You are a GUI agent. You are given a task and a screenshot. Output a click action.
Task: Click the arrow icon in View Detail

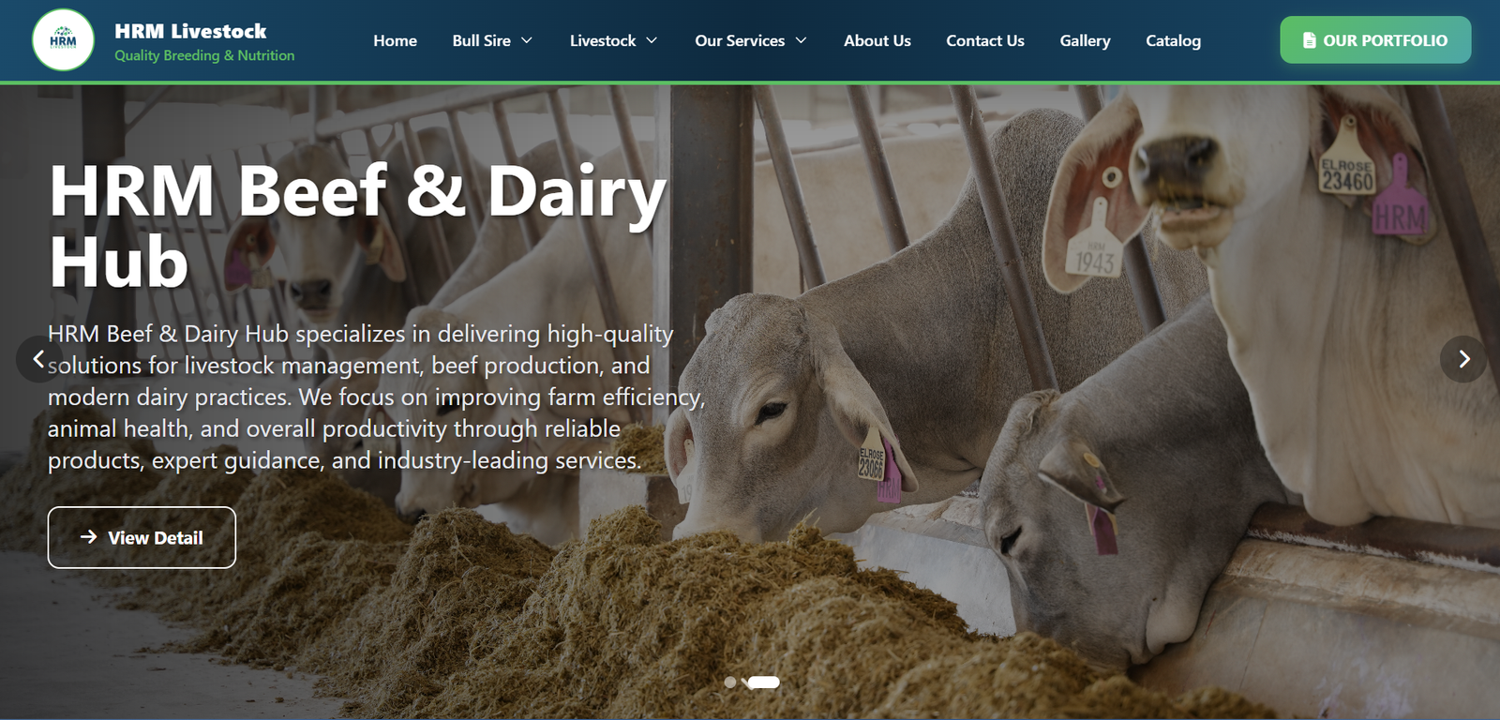click(89, 537)
